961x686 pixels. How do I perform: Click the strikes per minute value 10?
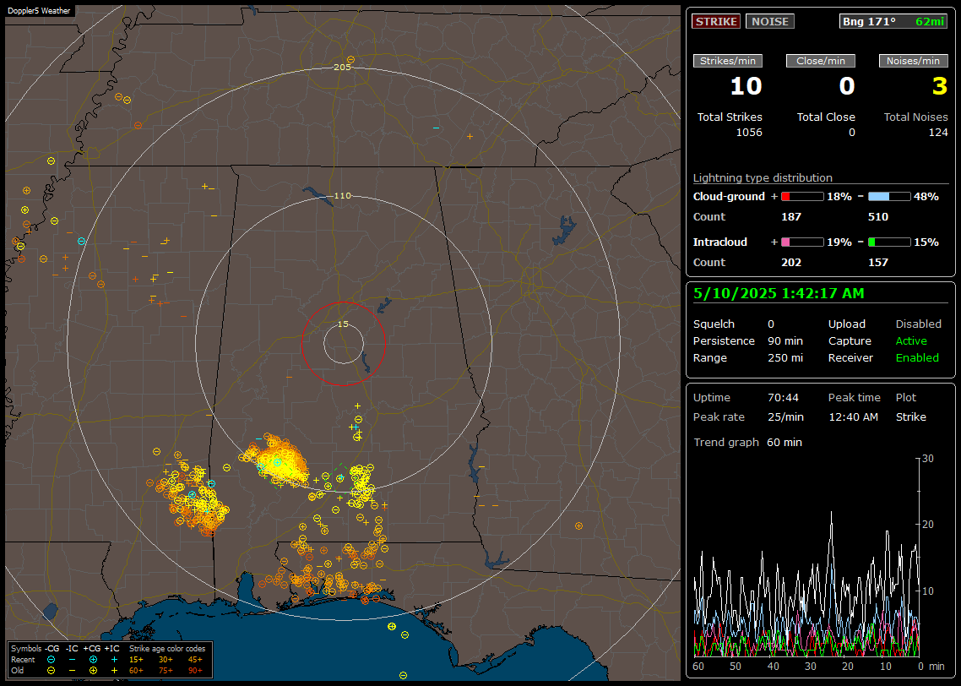coord(746,86)
